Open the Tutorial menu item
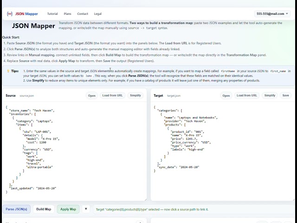The image size is (297, 223). (x=52, y=13)
